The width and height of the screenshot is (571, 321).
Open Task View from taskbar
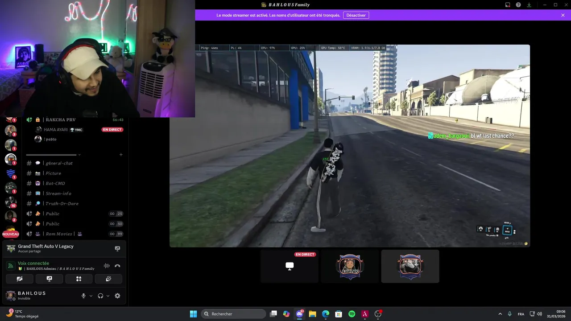pyautogui.click(x=273, y=314)
